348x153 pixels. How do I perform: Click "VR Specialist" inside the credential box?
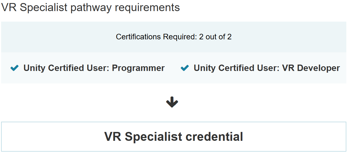[143, 137]
